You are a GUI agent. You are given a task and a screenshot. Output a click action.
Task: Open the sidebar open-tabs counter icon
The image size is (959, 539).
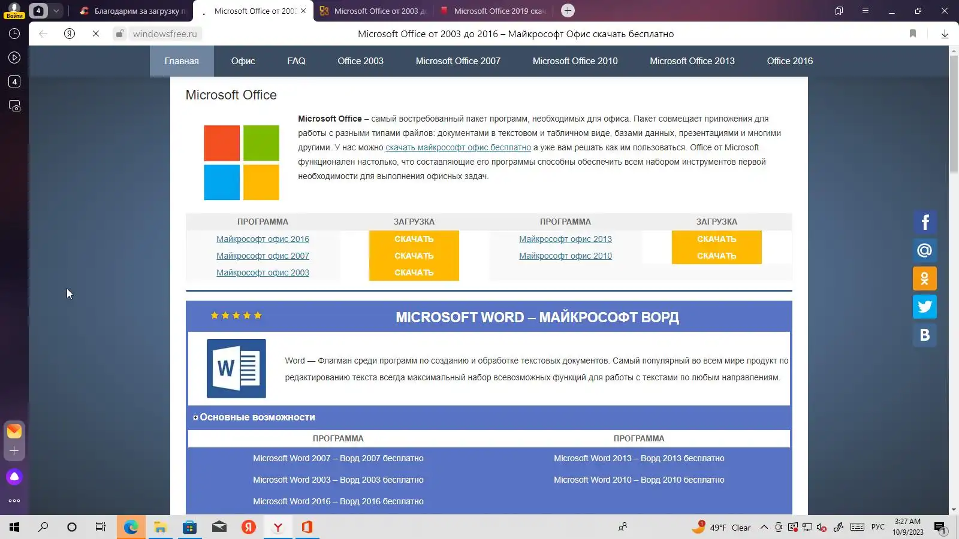(x=14, y=82)
